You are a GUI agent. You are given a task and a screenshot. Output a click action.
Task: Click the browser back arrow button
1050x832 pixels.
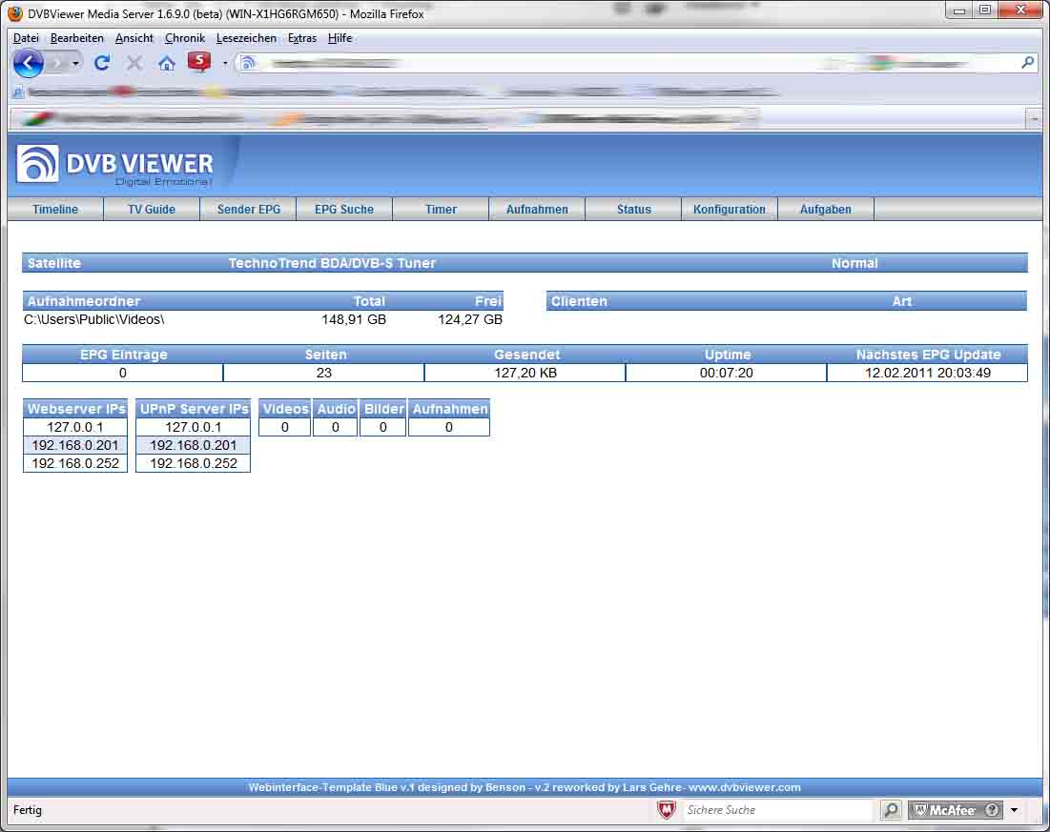pyautogui.click(x=28, y=64)
